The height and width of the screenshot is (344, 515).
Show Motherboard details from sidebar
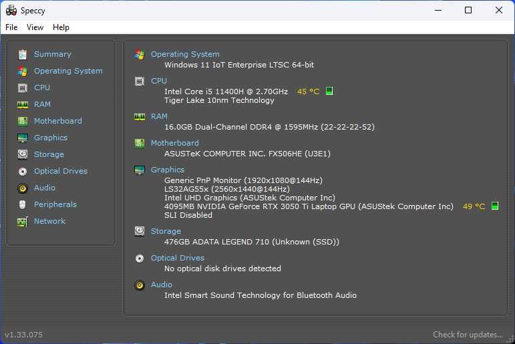click(58, 121)
